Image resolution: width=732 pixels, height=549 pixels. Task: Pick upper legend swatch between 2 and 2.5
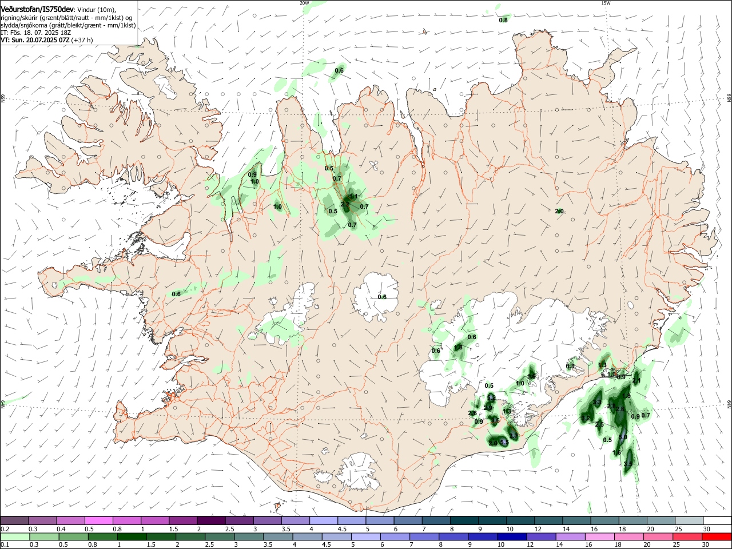[x=211, y=521]
